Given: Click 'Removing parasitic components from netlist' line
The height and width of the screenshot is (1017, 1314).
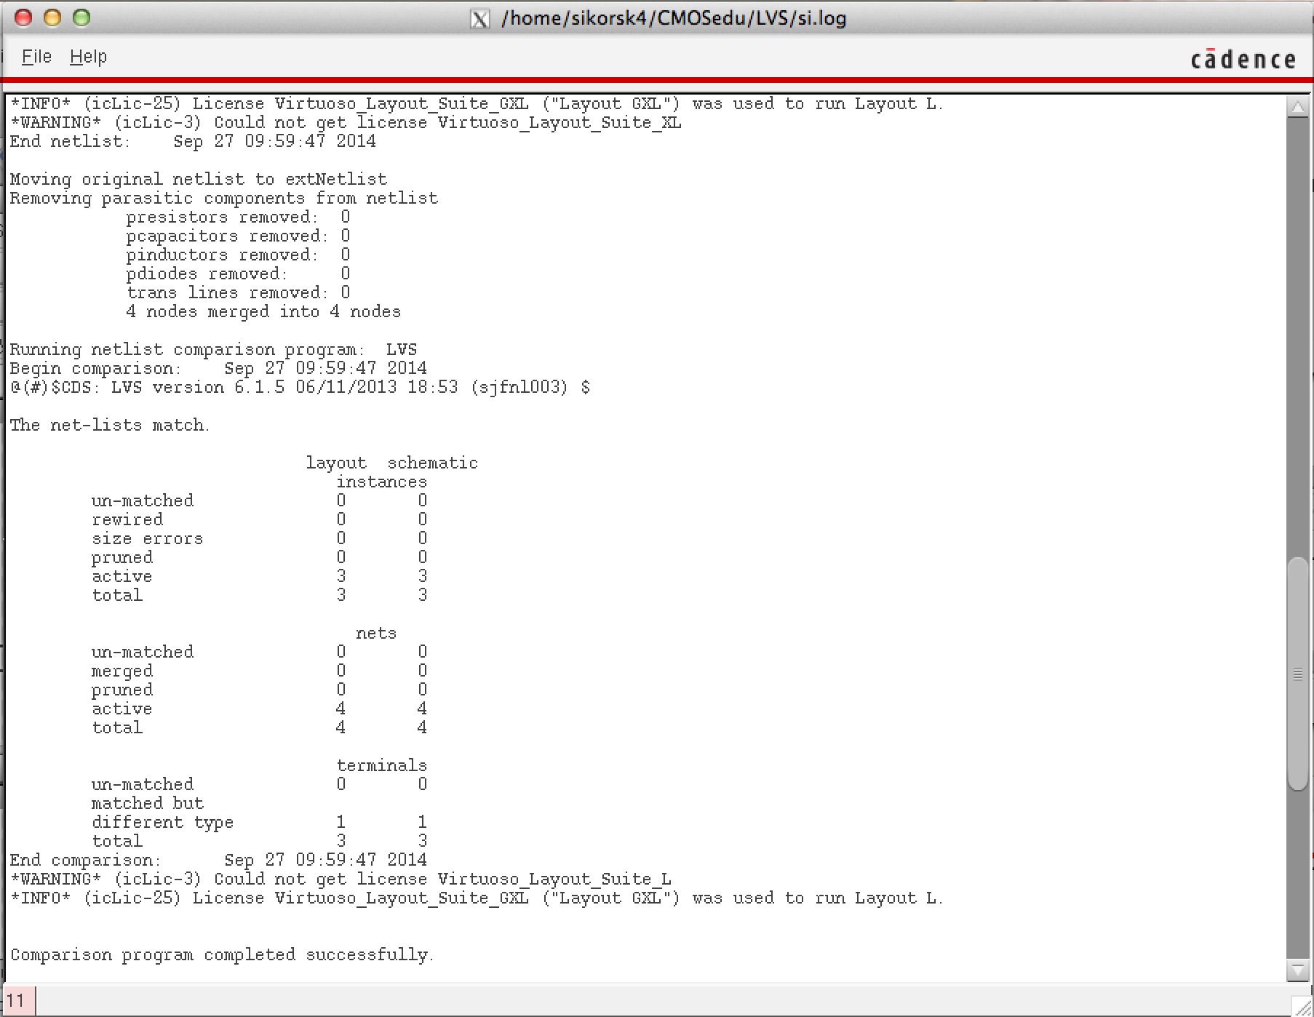Looking at the screenshot, I should (224, 198).
